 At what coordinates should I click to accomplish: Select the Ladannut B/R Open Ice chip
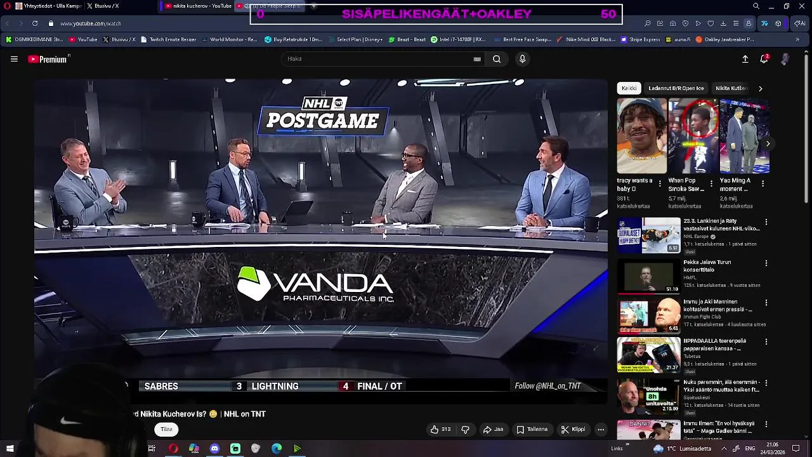[676, 88]
